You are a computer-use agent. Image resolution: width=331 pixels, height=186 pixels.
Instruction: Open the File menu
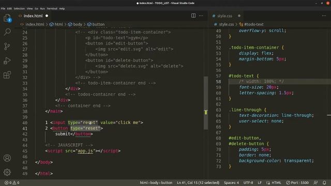(x=3, y=9)
